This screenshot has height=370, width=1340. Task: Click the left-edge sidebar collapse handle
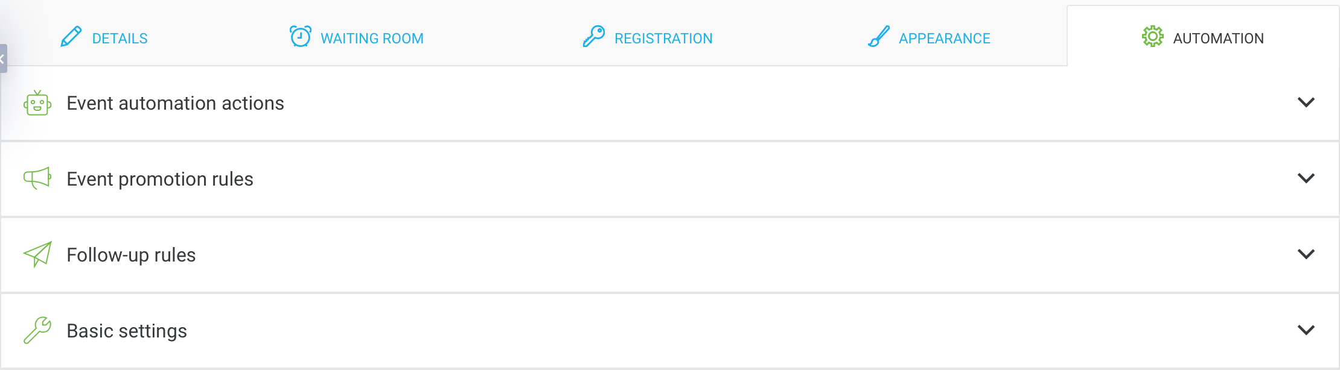3,58
